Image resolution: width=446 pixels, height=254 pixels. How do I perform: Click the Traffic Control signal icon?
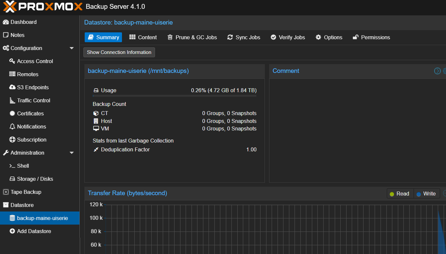pyautogui.click(x=12, y=100)
